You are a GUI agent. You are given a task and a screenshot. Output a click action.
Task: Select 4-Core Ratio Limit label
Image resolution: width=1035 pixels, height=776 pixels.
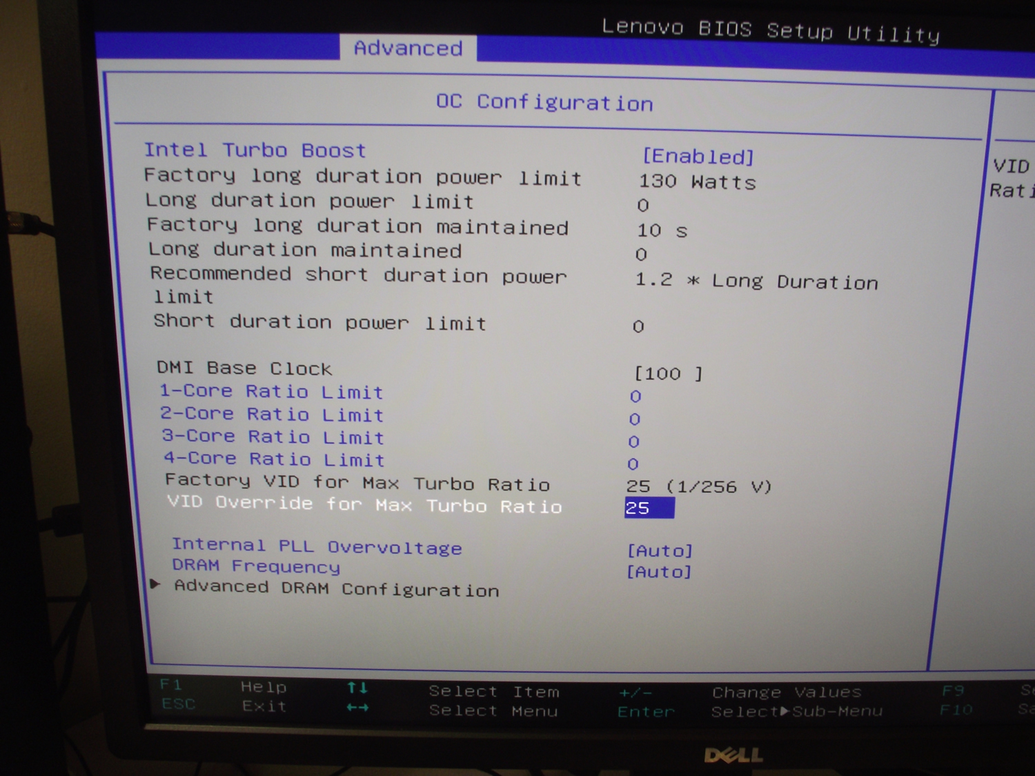click(x=274, y=459)
